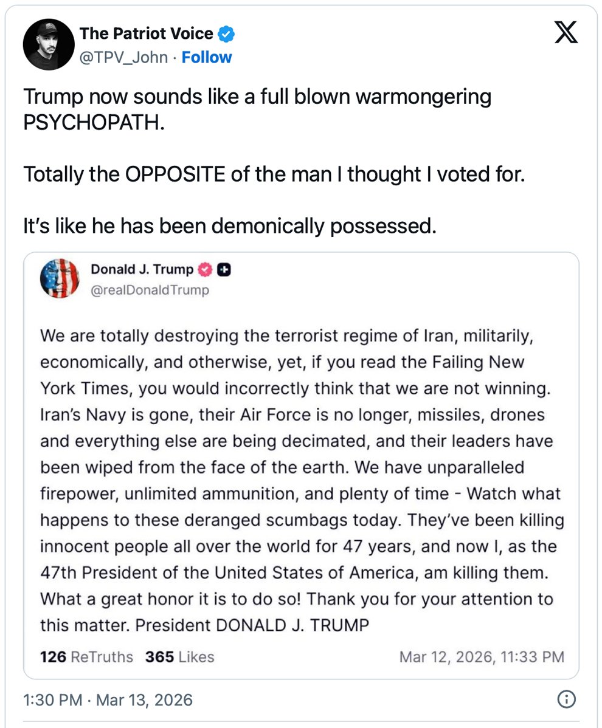Click the red verified badge beside Trump's name
The width and height of the screenshot is (602, 728).
pos(206,270)
